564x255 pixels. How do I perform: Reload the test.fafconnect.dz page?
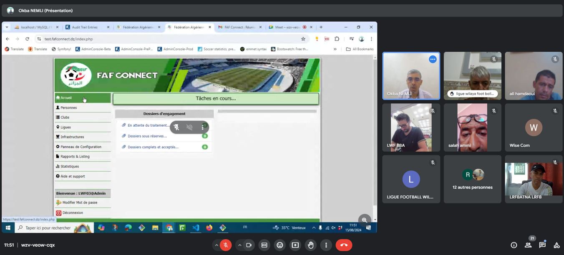27,39
